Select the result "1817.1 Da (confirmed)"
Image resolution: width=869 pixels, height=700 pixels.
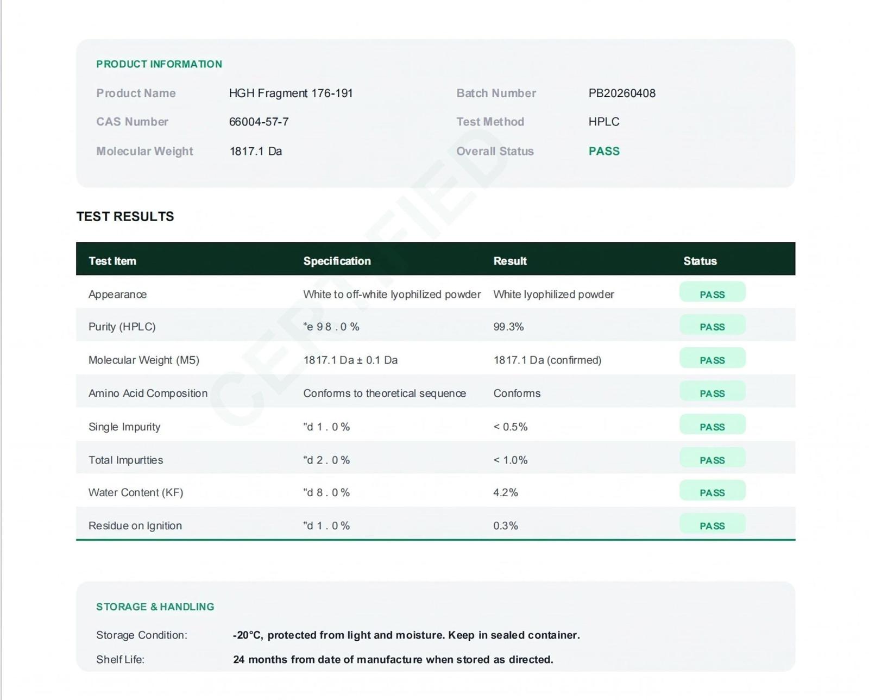pyautogui.click(x=547, y=360)
